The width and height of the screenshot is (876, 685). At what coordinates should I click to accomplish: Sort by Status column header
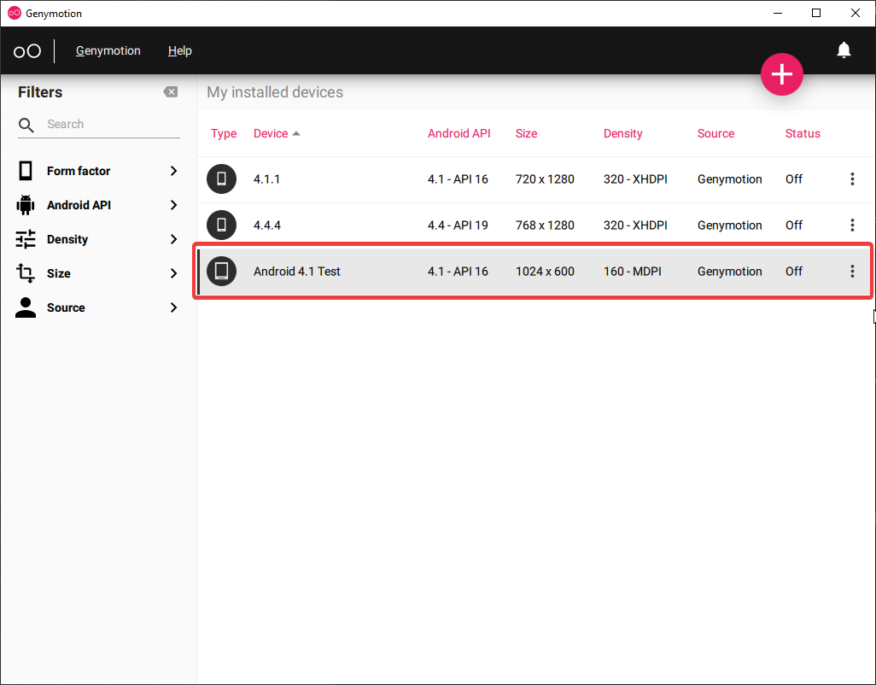tap(803, 133)
